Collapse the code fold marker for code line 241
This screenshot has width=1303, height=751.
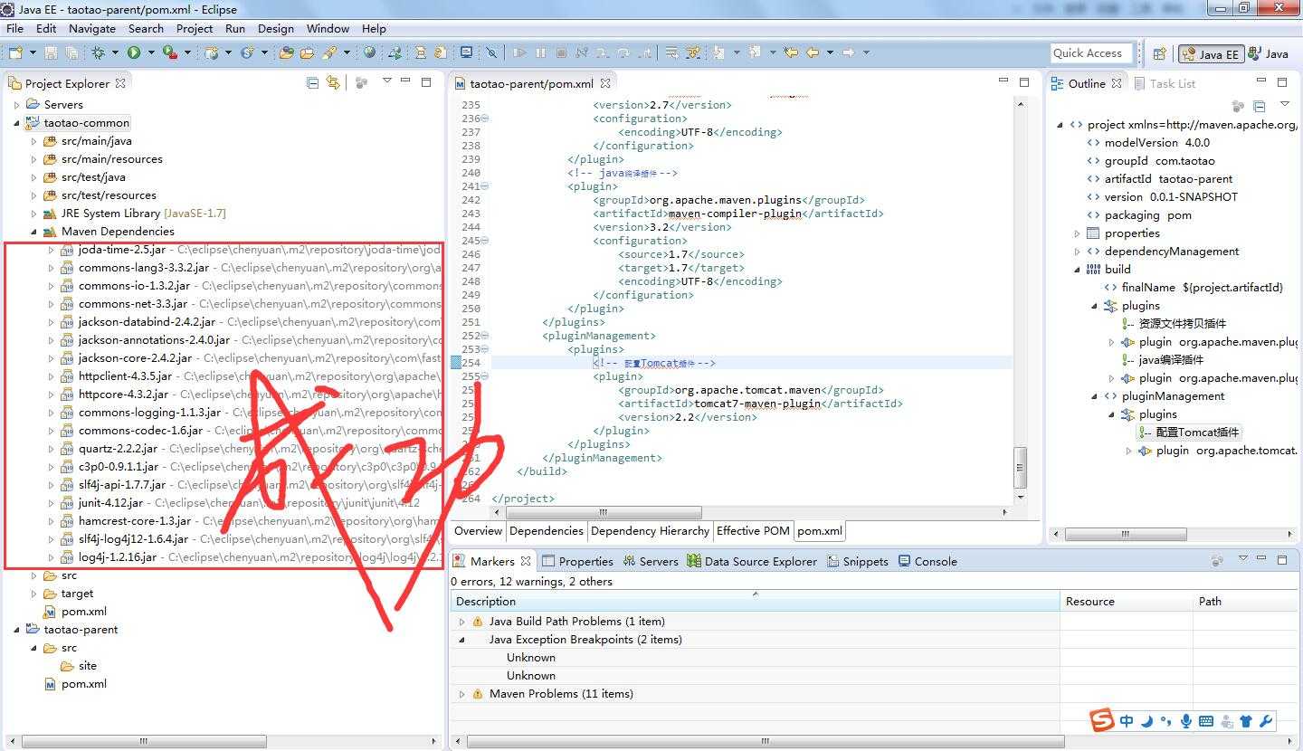coord(486,186)
